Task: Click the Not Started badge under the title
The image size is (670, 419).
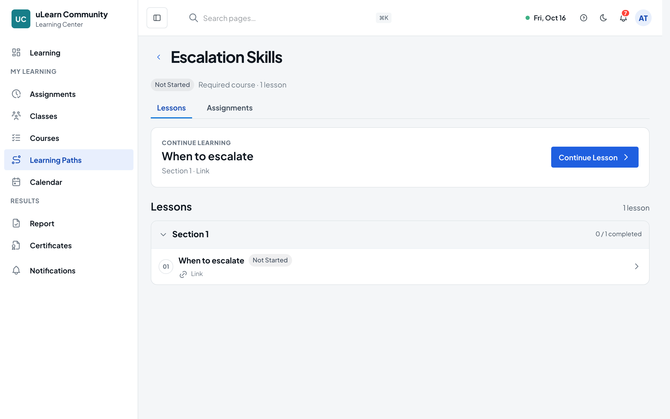Action: coord(172,85)
